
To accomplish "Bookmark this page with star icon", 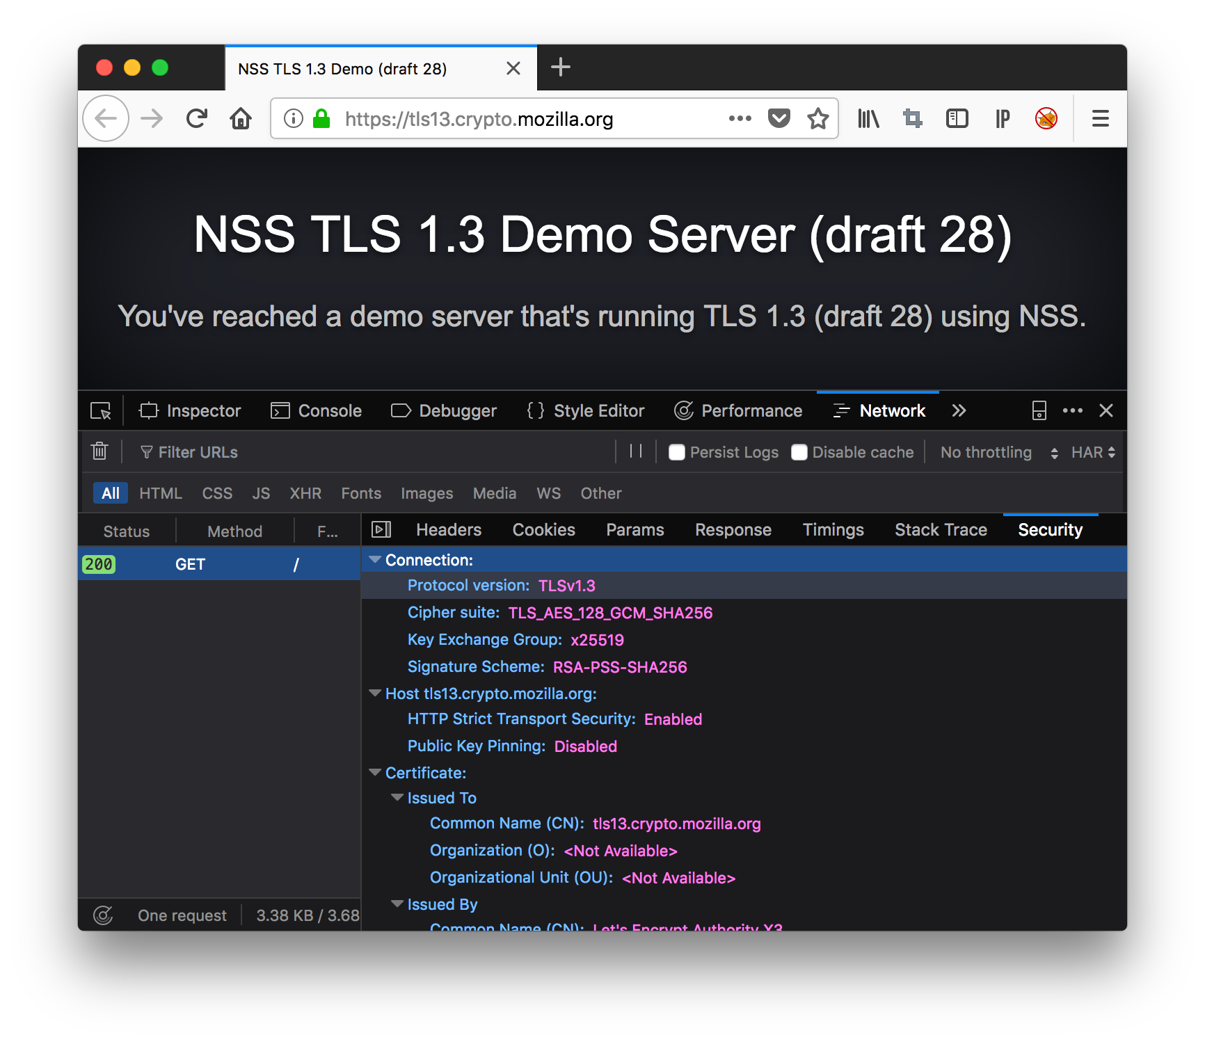I will (x=817, y=119).
